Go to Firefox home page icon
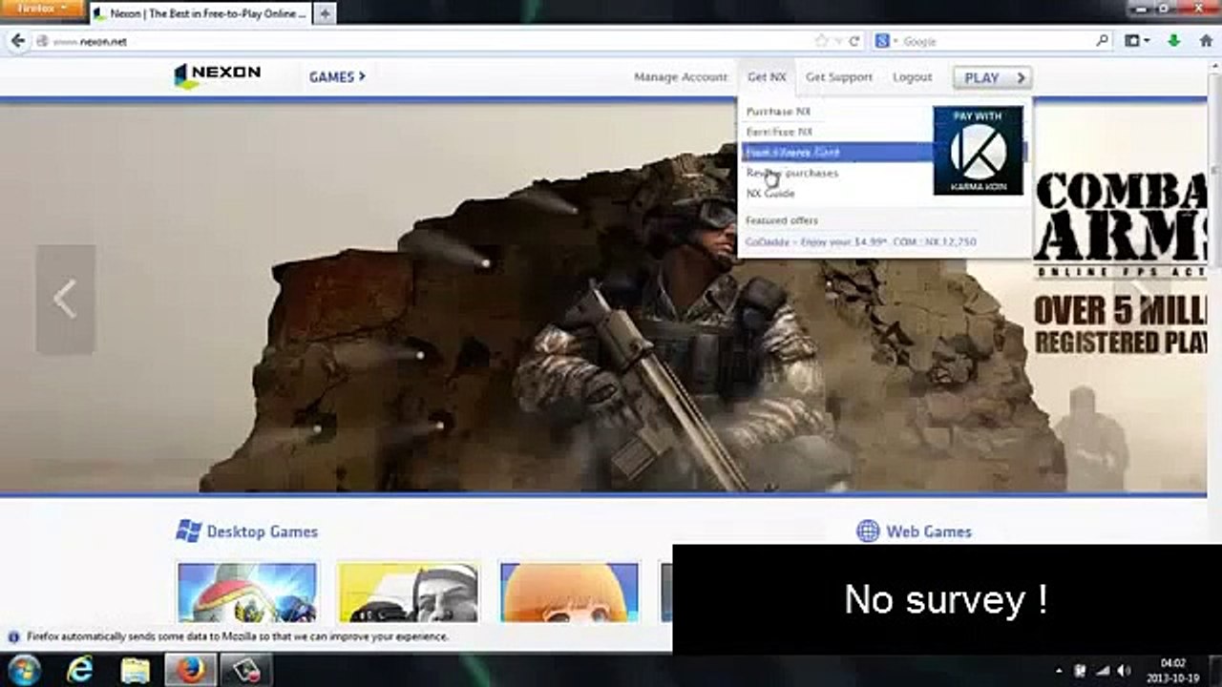1222x687 pixels. 1206,41
